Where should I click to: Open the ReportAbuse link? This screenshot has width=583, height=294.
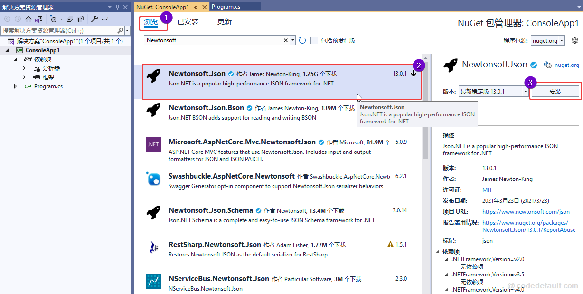tap(529, 226)
